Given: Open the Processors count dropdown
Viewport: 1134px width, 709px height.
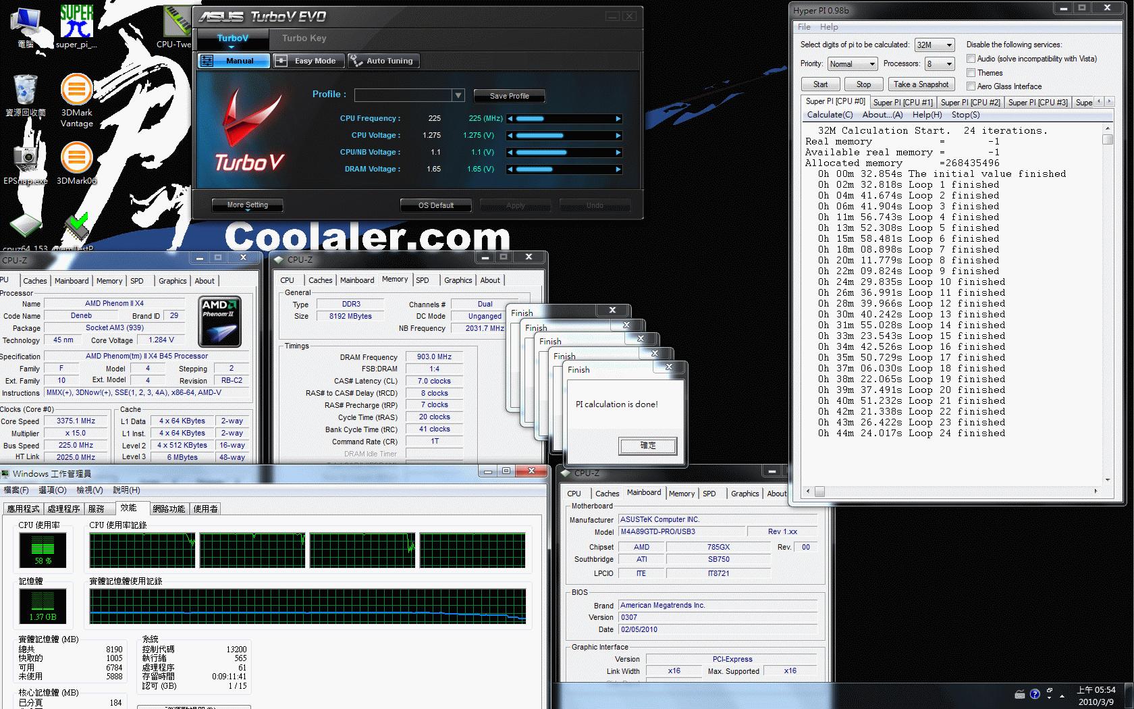Looking at the screenshot, I should coord(940,64).
